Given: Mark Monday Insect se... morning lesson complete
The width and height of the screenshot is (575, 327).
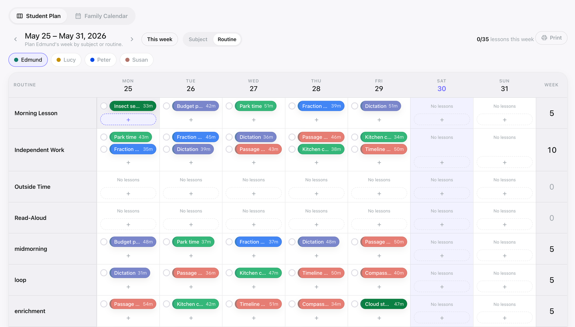Looking at the screenshot, I should point(104,106).
